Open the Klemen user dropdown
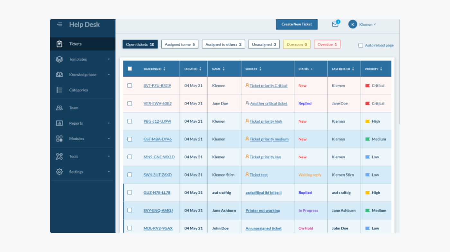This screenshot has height=252, width=450. pyautogui.click(x=368, y=24)
